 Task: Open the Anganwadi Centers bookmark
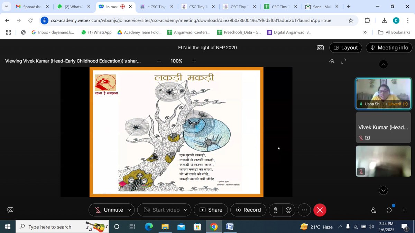pyautogui.click(x=188, y=32)
